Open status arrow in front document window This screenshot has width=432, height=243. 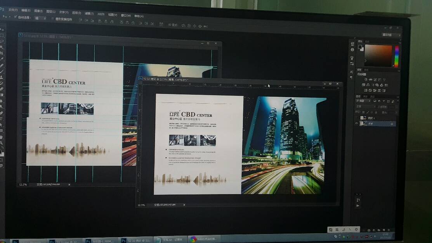pos(184,205)
